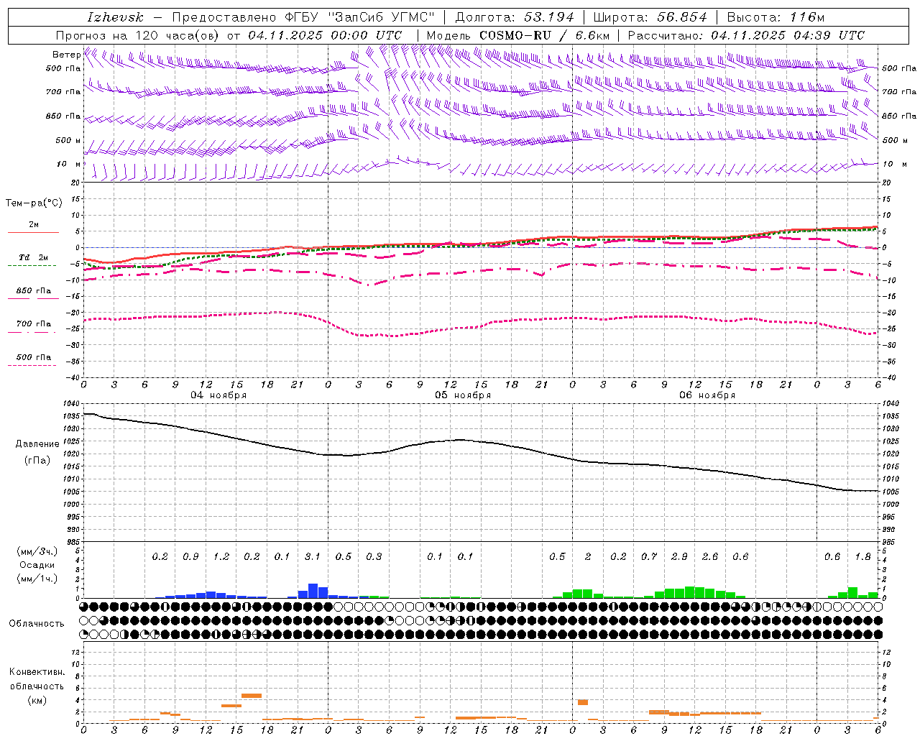Click the Izhevsk station name in header
The width and height of the screenshot is (920, 736).
[x=115, y=17]
